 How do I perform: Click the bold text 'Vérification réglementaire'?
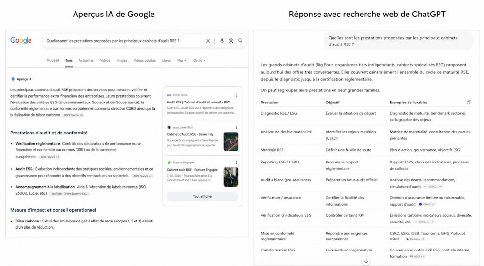click(x=38, y=144)
